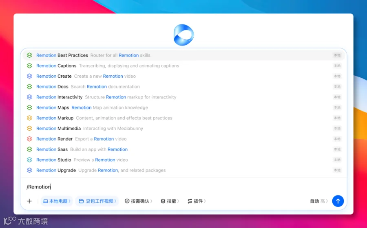Click "Search Remotion documentation" description
367x228 pixels.
coord(105,87)
